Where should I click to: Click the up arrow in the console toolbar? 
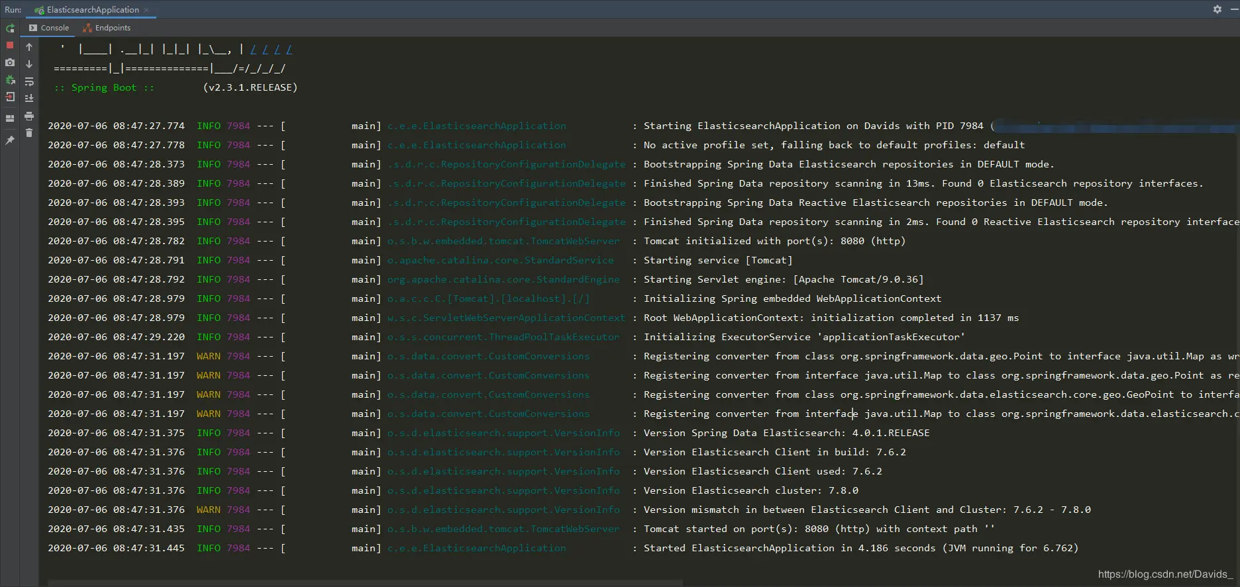(29, 47)
